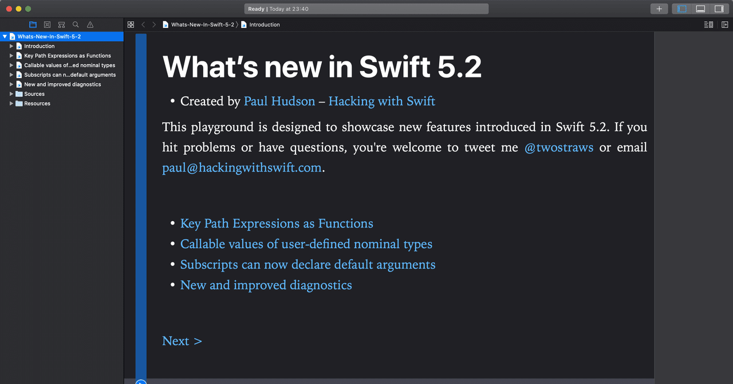Open the Find navigator magnifying glass
Screen dimensions: 733x384
coord(75,24)
